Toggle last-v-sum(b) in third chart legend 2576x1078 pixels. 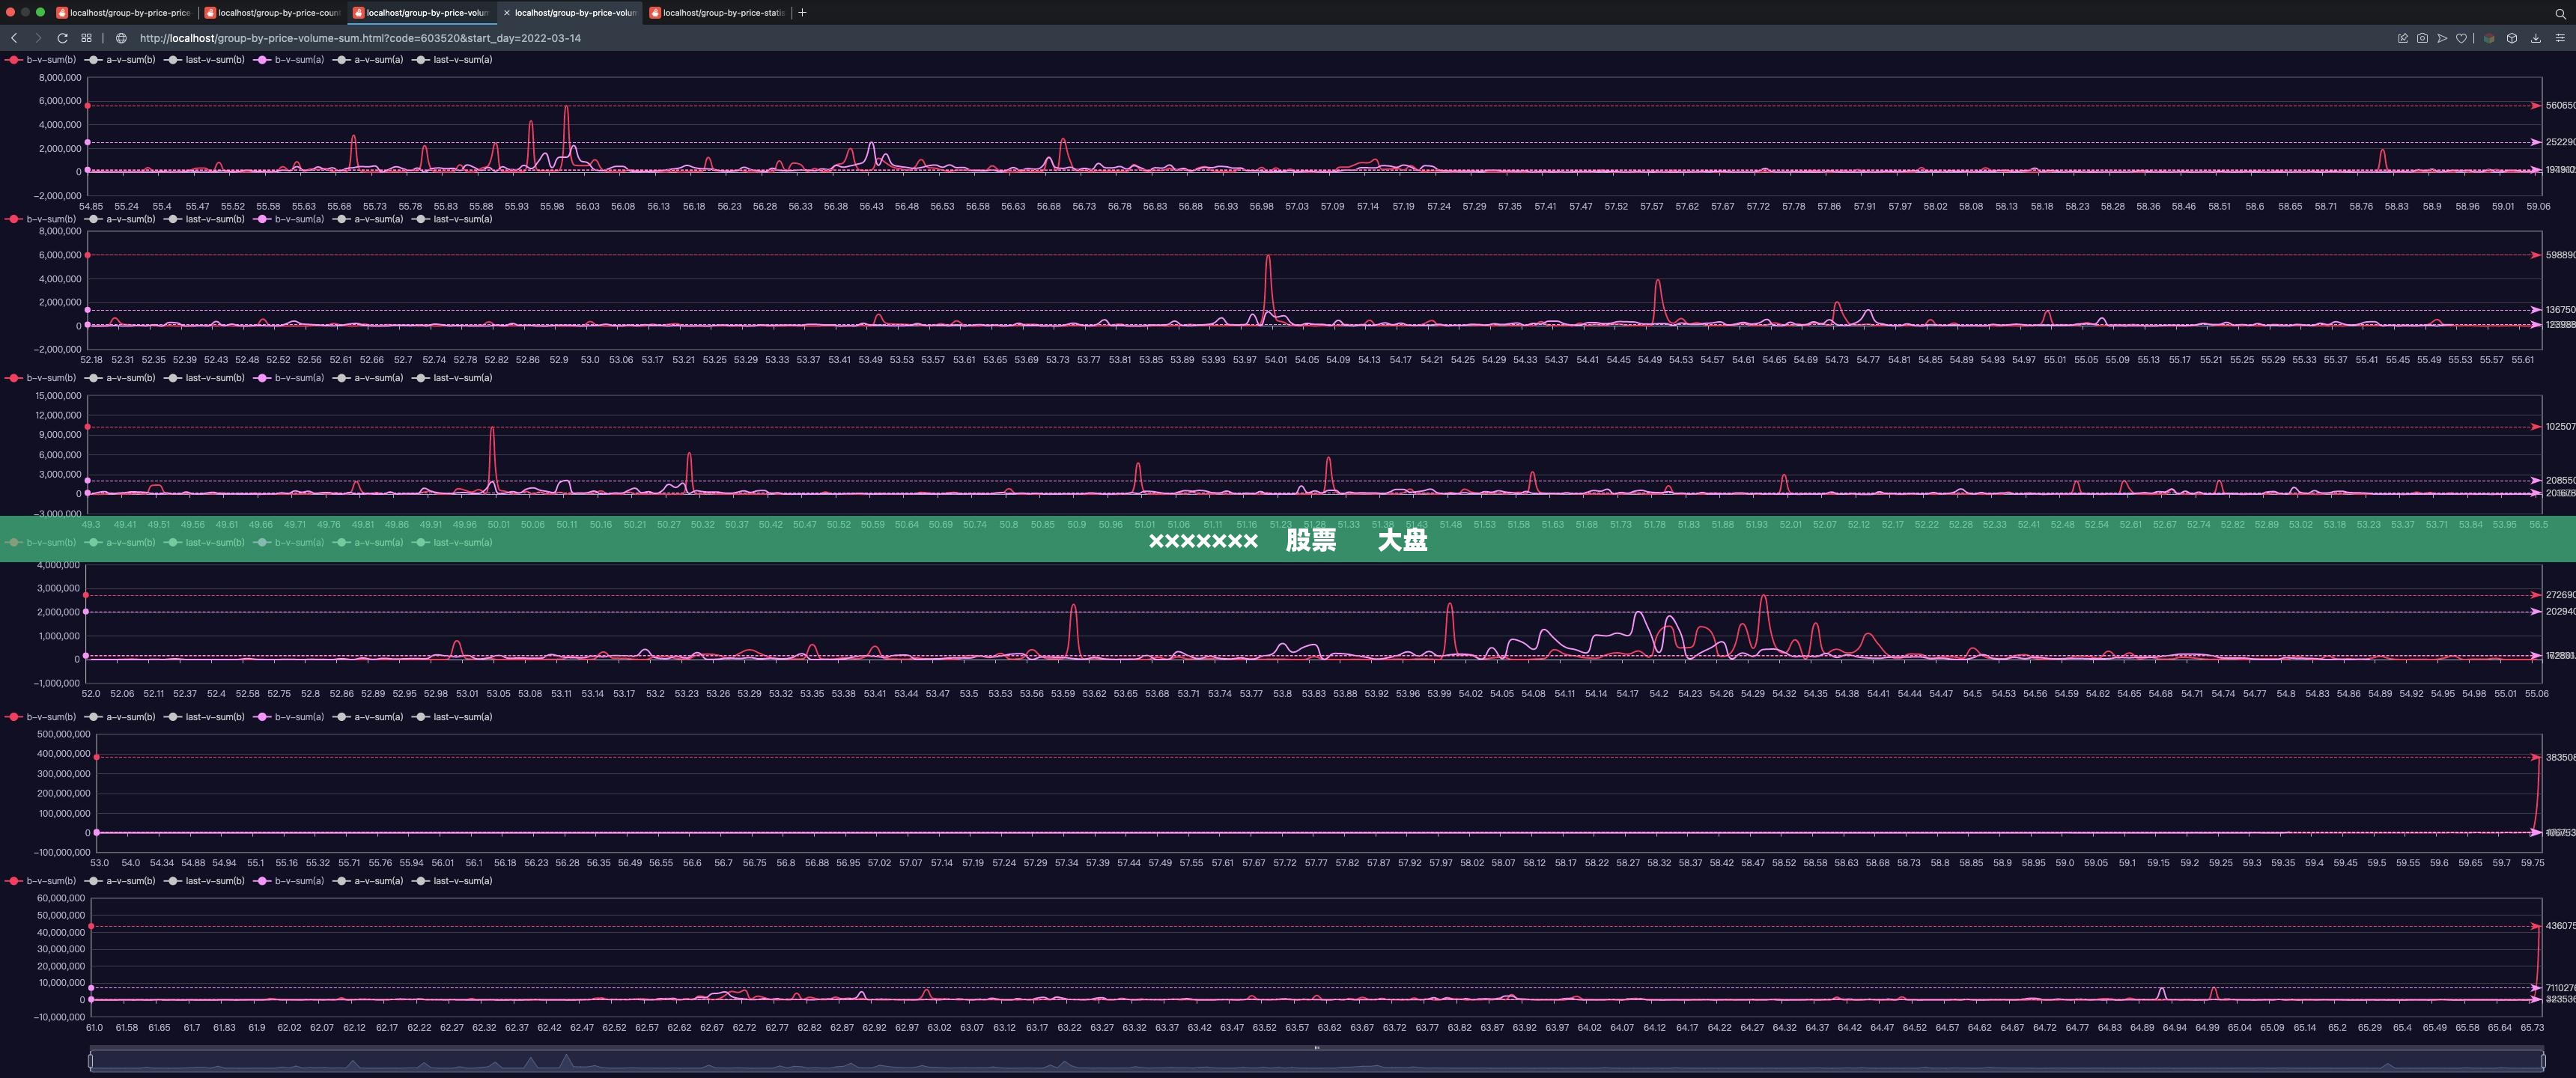205,378
